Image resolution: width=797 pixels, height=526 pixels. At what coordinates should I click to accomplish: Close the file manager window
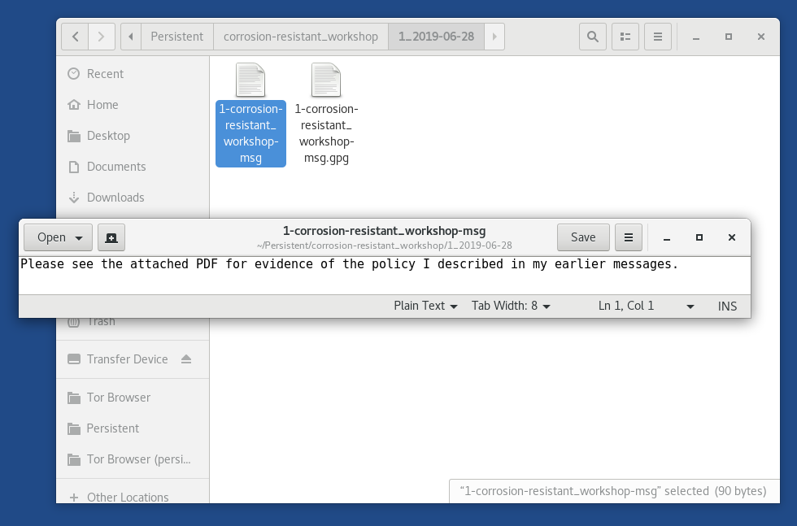[761, 37]
